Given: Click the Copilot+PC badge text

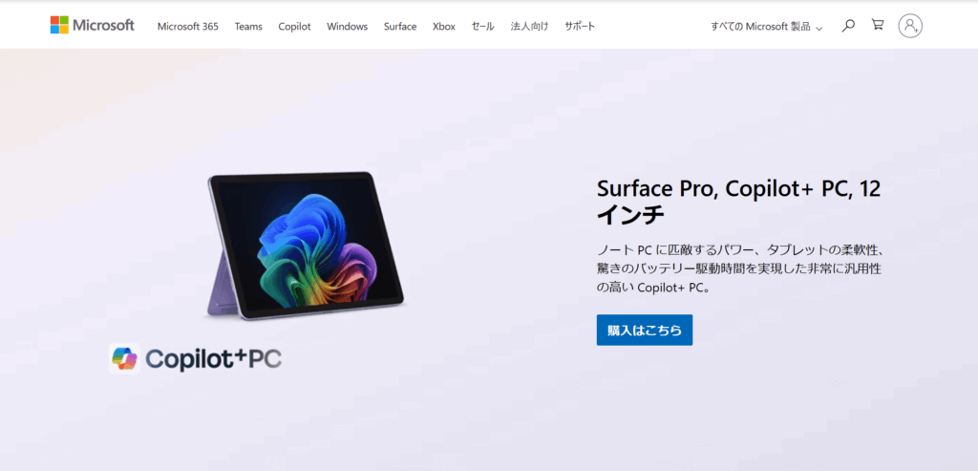Looking at the screenshot, I should pos(213,358).
